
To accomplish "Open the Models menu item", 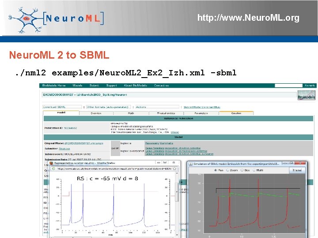I will pyautogui.click(x=77, y=86).
